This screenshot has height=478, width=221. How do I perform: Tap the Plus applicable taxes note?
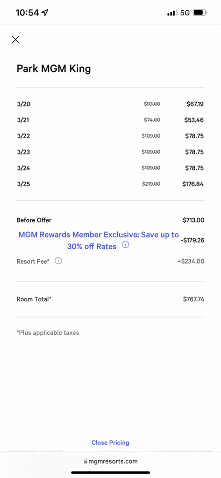point(48,332)
